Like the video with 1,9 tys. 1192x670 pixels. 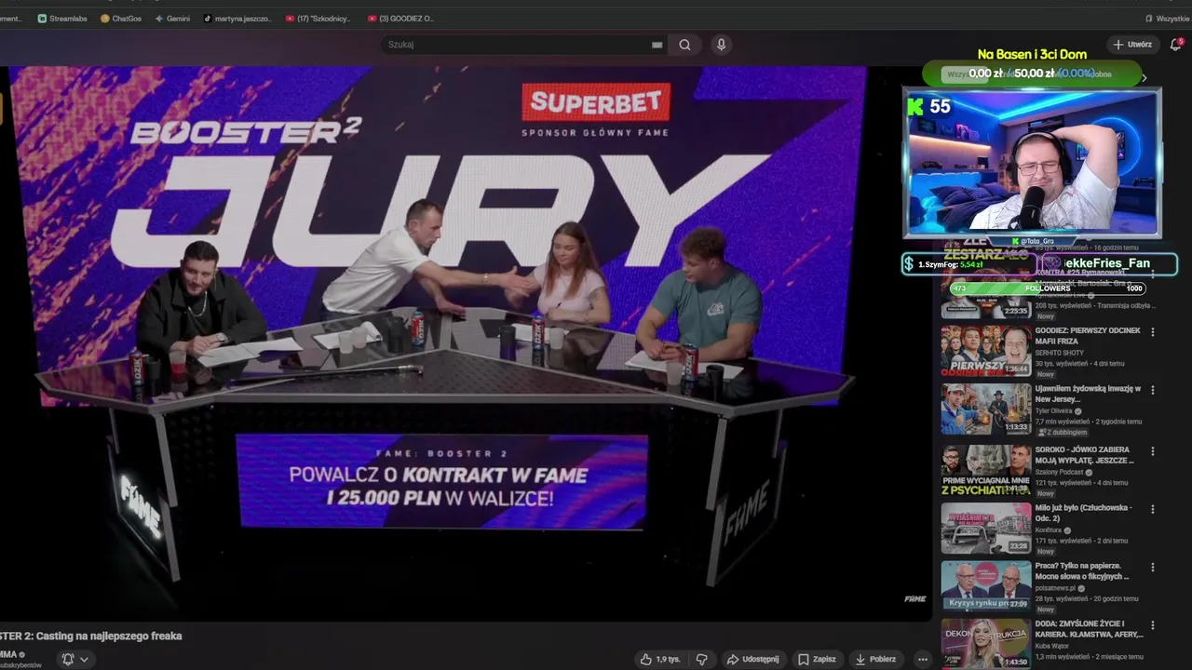659,659
